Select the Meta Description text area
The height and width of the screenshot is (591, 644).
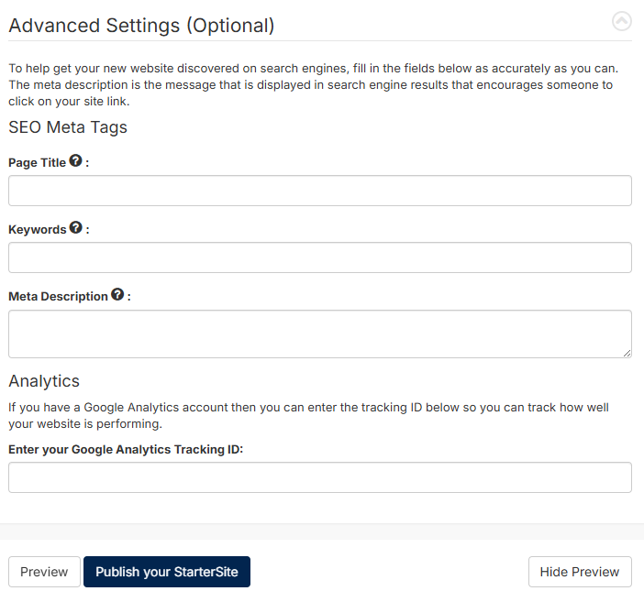pyautogui.click(x=320, y=334)
